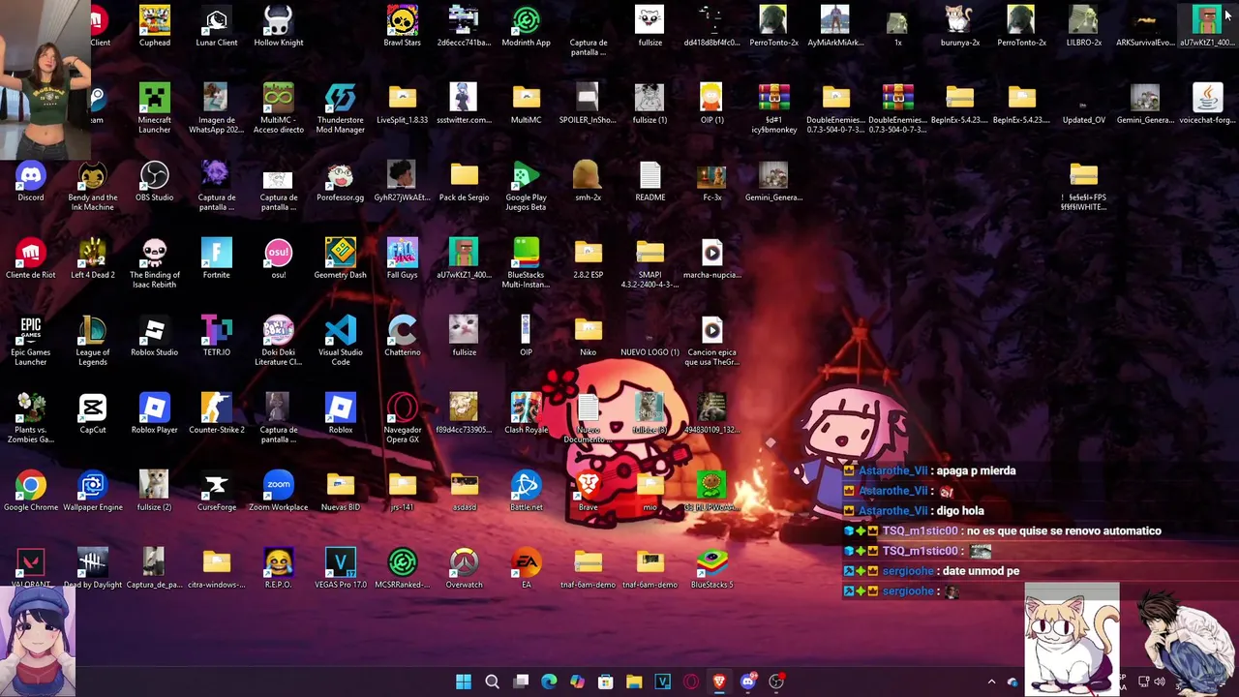Select the Nuevas BID folder

click(x=341, y=491)
